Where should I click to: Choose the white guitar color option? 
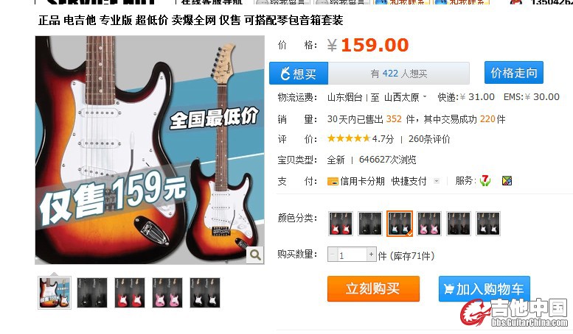click(x=488, y=223)
